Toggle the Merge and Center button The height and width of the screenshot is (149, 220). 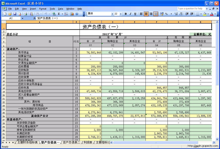click(x=156, y=14)
